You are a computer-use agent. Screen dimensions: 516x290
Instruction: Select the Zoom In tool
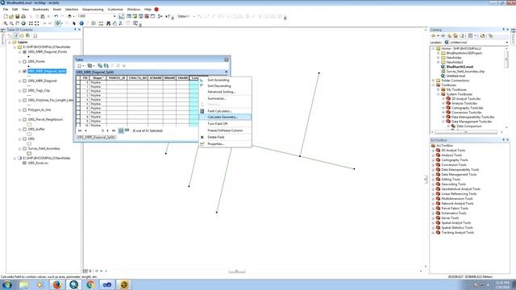click(x=6, y=23)
